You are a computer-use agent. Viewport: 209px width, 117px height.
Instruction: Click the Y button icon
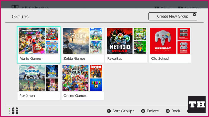point(109,111)
